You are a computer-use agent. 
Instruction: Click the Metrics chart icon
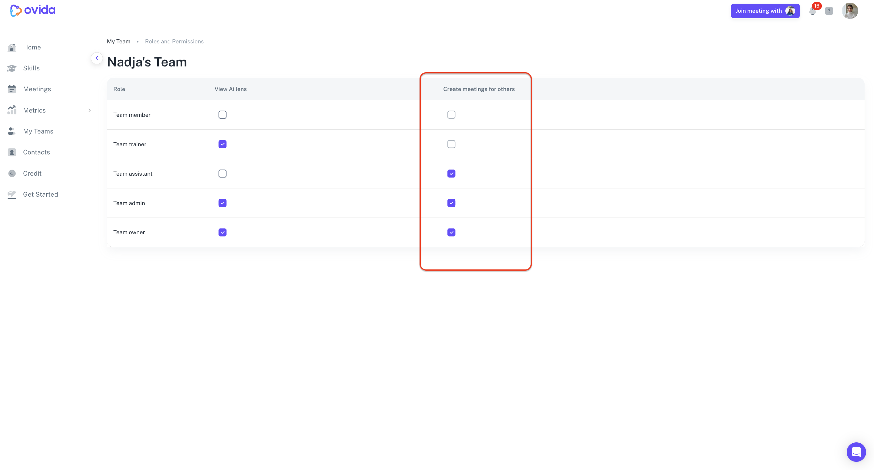12,110
